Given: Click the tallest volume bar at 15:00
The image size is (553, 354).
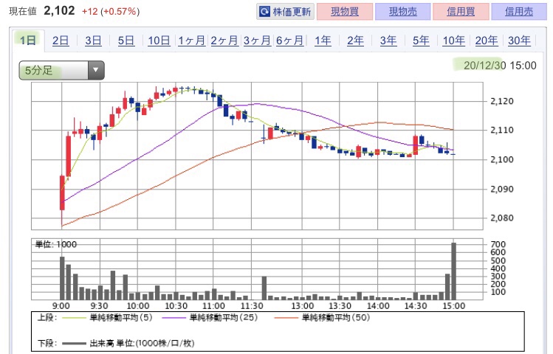Looking at the screenshot, I should point(454,271).
